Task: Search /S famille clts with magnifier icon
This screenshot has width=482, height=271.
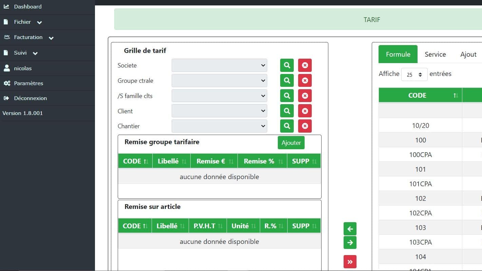Action: [x=287, y=96]
